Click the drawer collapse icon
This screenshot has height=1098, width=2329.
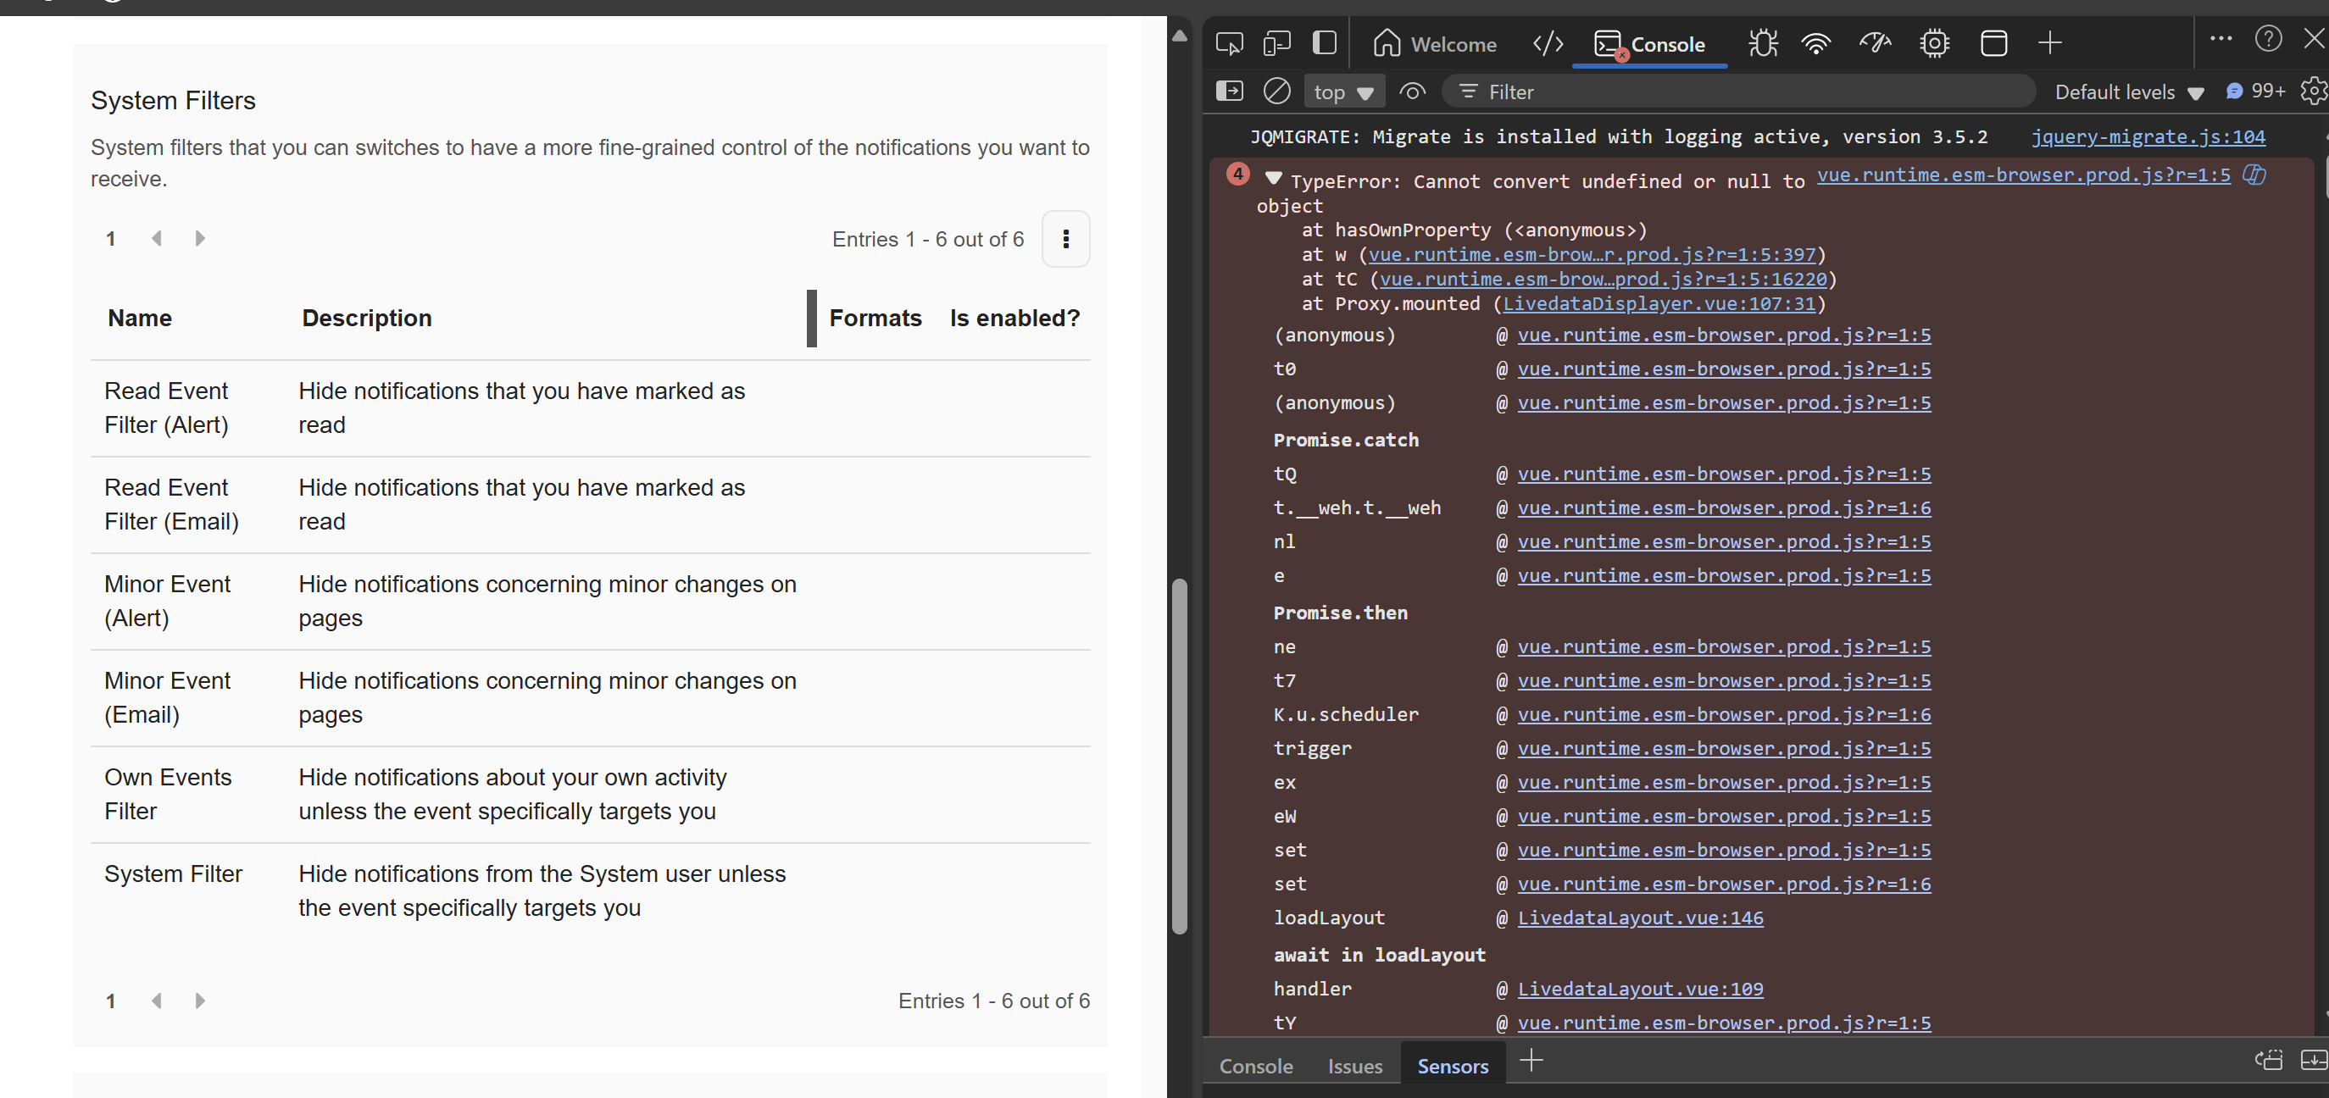pos(2313,1060)
